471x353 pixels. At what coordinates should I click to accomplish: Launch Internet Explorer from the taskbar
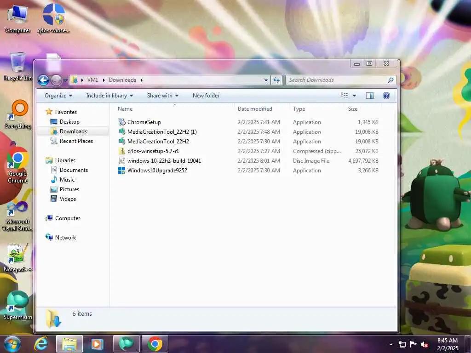coord(40,344)
